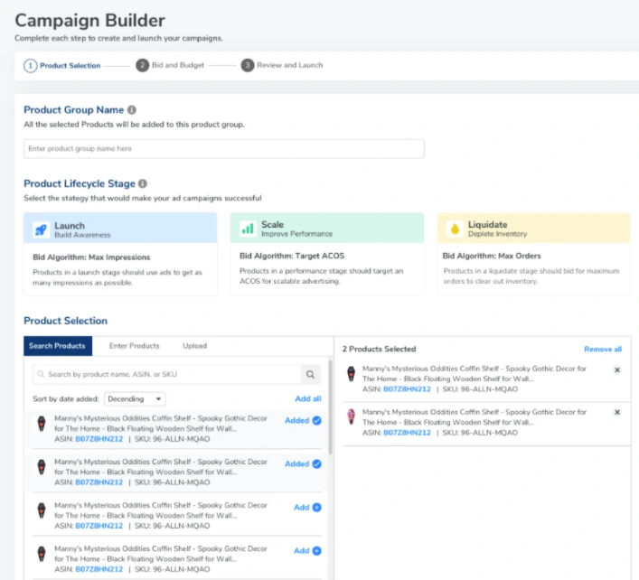
Task: Open ASIN link in third search result
Action: (x=99, y=526)
